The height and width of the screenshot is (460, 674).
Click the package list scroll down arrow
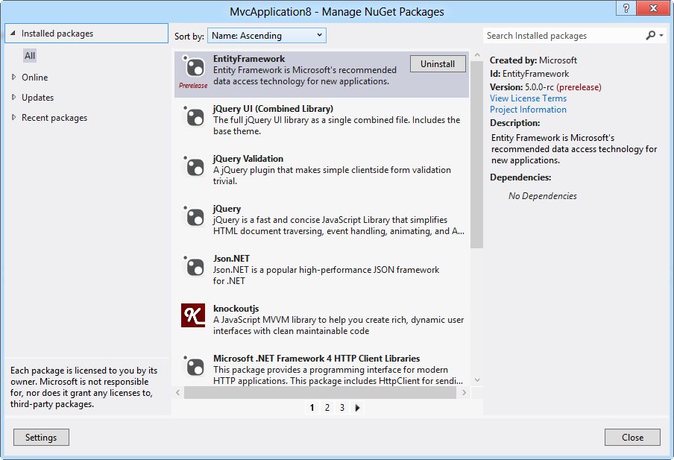click(476, 380)
